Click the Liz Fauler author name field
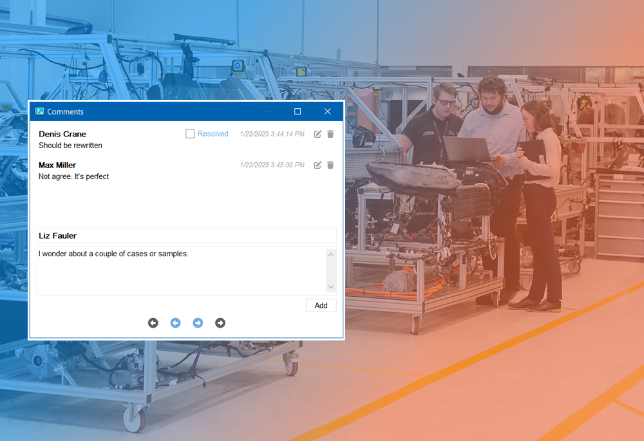The image size is (644, 441). (x=187, y=236)
